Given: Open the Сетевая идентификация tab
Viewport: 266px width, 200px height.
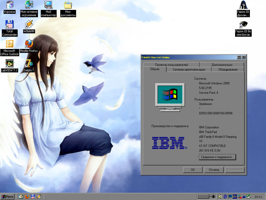Looking at the screenshot, I should coord(189,70).
